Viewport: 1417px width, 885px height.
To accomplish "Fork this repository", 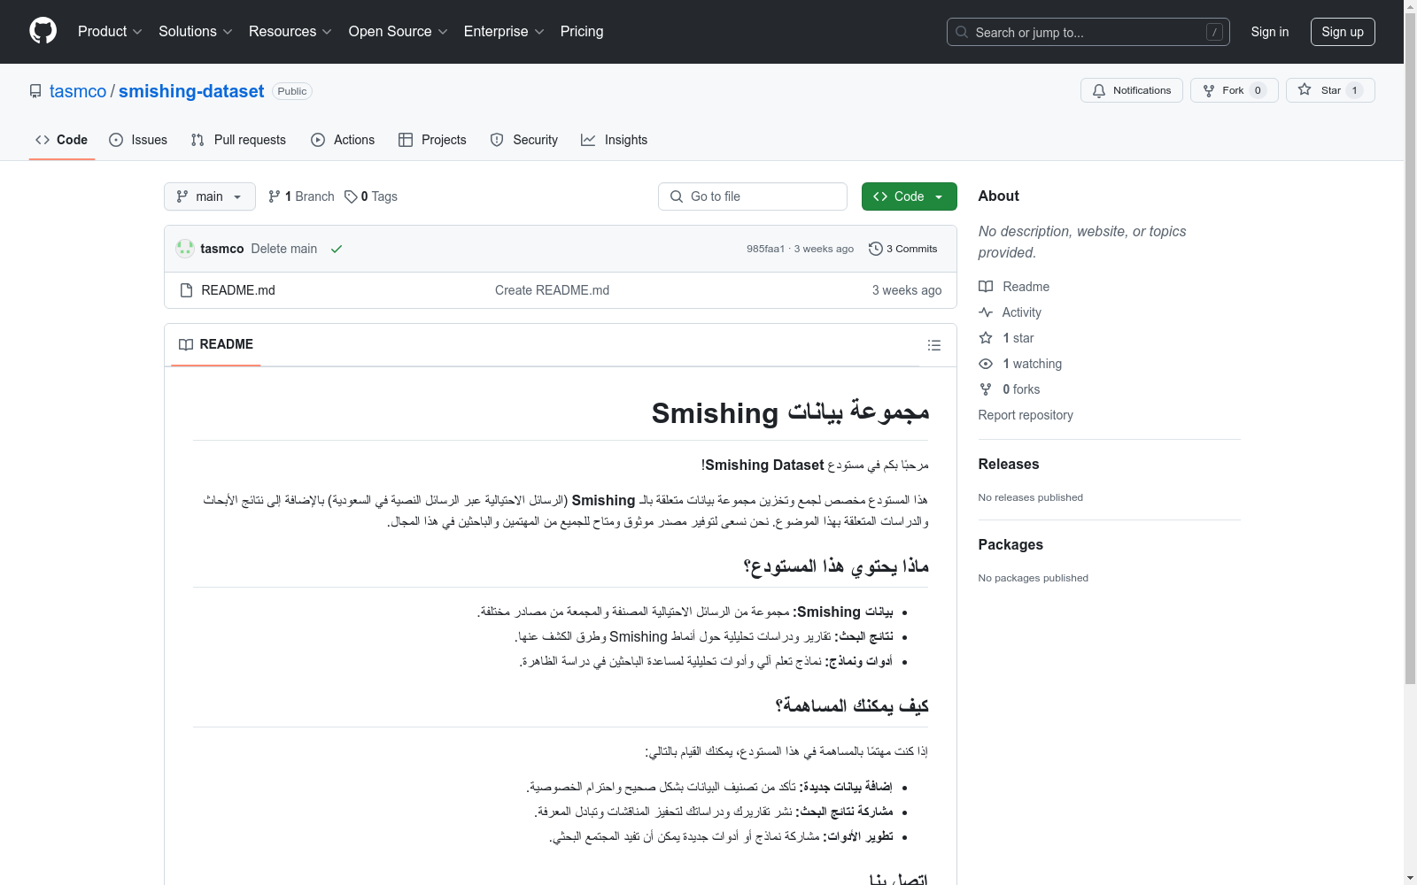I will pos(1234,90).
